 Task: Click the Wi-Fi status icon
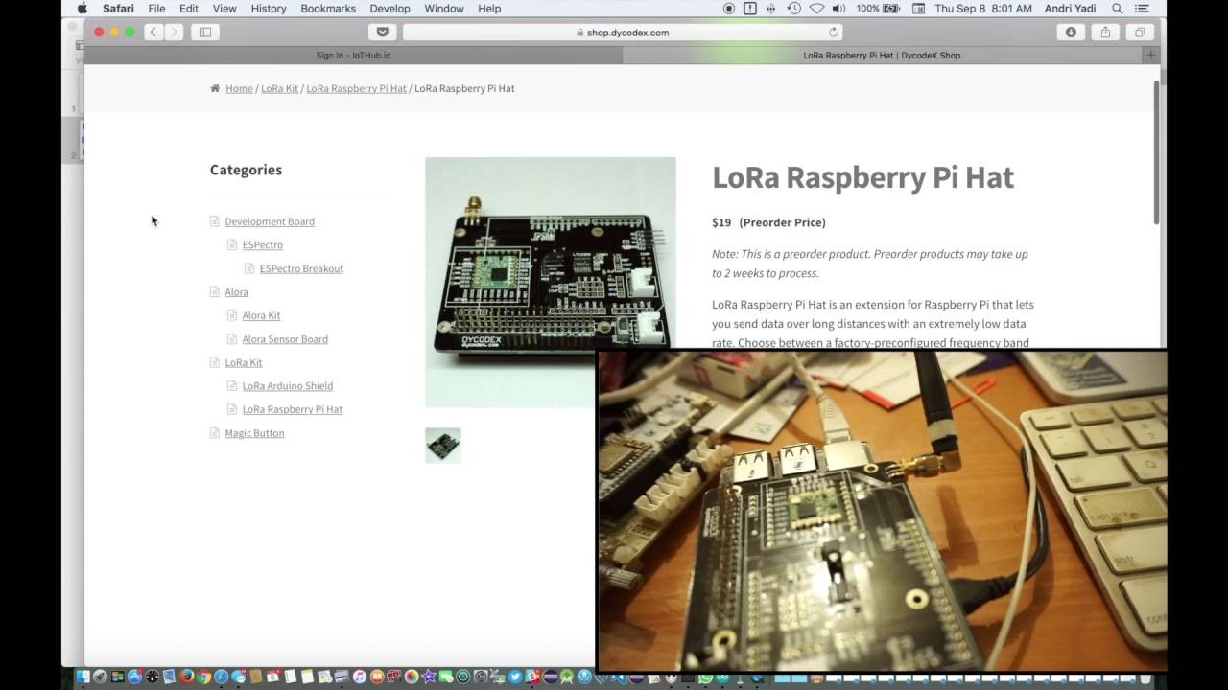pos(816,9)
